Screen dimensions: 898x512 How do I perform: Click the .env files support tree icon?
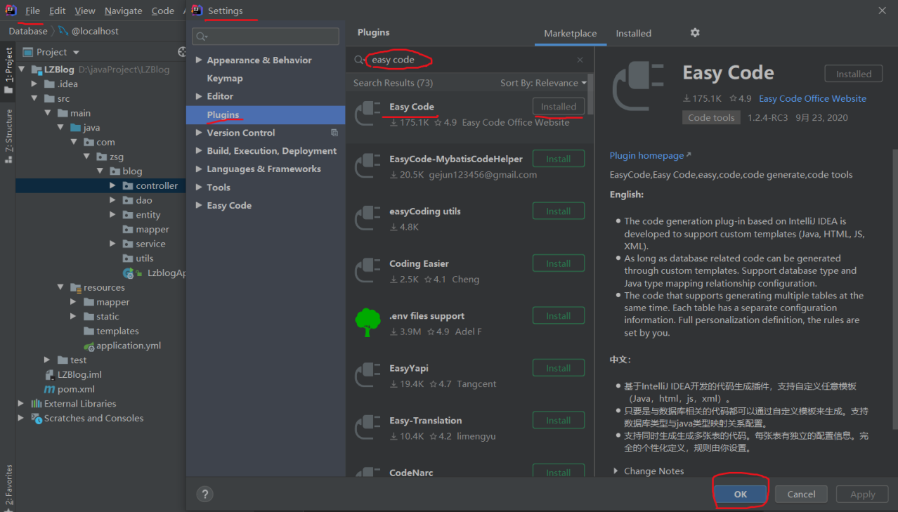(x=367, y=323)
